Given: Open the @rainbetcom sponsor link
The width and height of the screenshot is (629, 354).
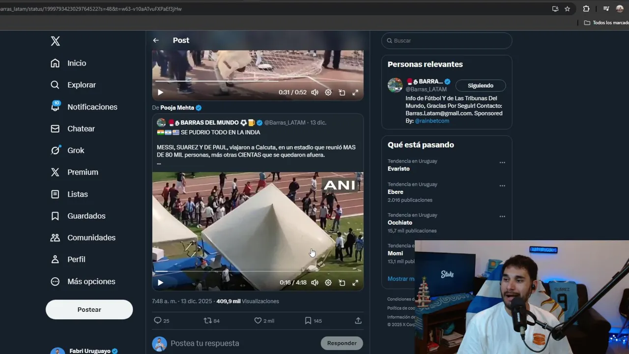Looking at the screenshot, I should [432, 121].
